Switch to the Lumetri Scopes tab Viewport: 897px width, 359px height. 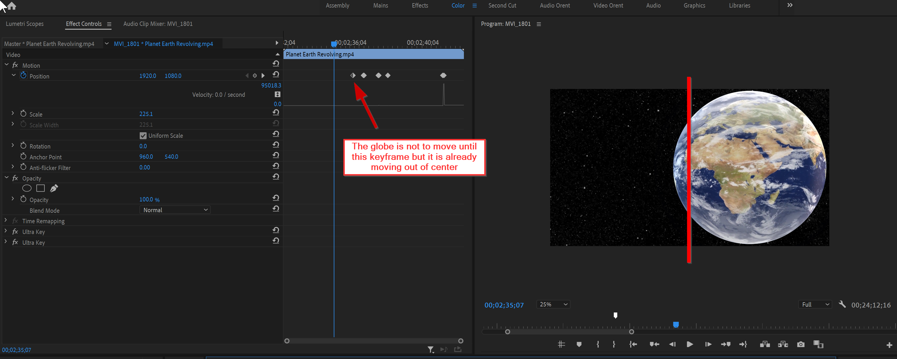tap(25, 24)
